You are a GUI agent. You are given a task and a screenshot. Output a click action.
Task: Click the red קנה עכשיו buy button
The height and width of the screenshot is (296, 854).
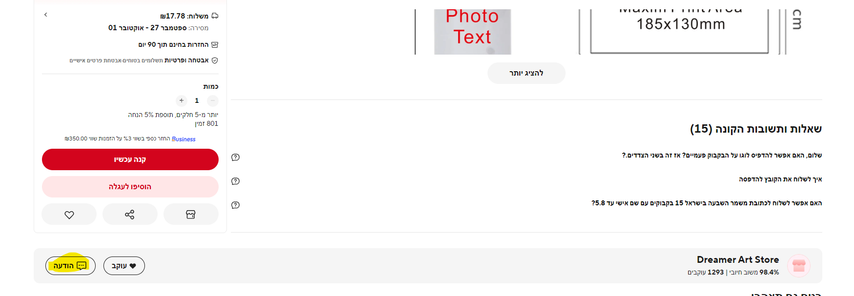tap(130, 159)
